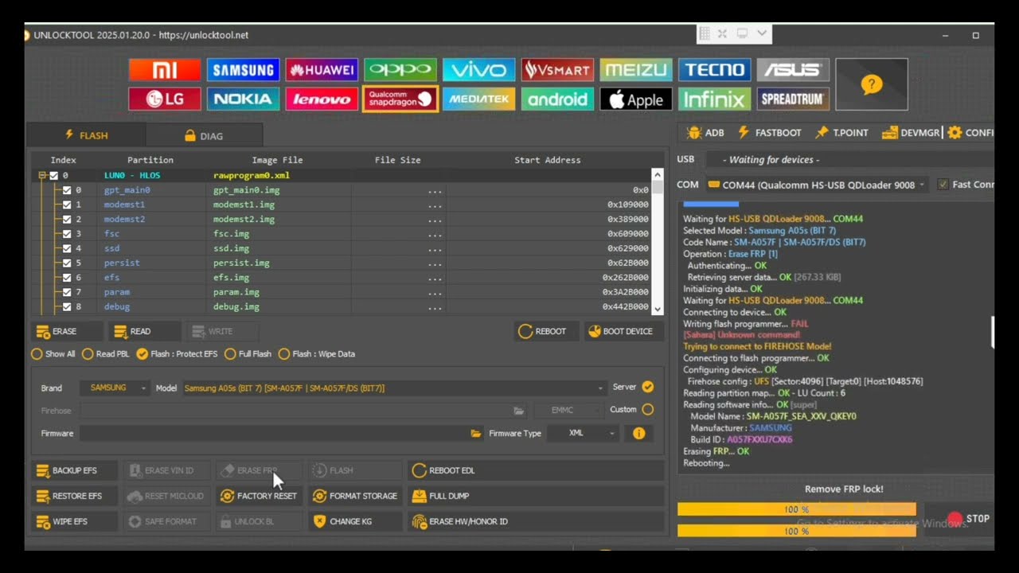Select the Xiaomi MI brand icon
The height and width of the screenshot is (573, 1019).
[164, 70]
